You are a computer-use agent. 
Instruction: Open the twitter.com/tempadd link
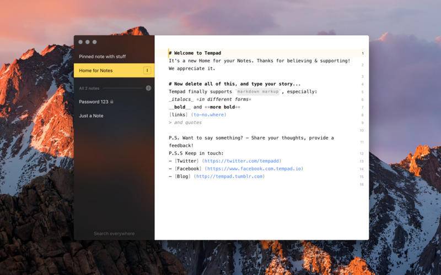pyautogui.click(x=241, y=161)
